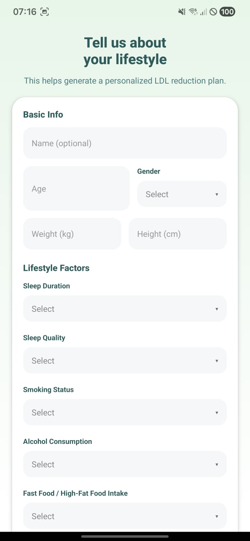
Task: Expand the Gender dropdown using its arrow
Action: [217, 194]
